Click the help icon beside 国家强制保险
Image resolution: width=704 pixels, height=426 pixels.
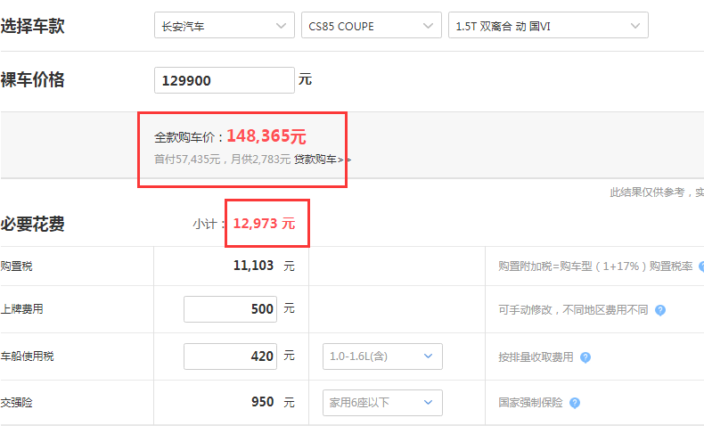[x=575, y=403]
